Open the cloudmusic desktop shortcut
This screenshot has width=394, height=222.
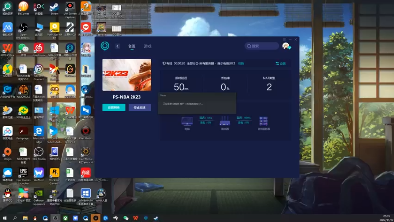coord(39,50)
